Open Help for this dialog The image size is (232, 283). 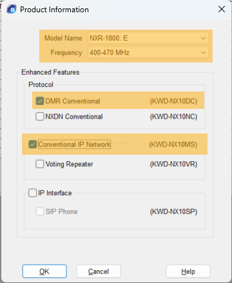[x=188, y=271]
